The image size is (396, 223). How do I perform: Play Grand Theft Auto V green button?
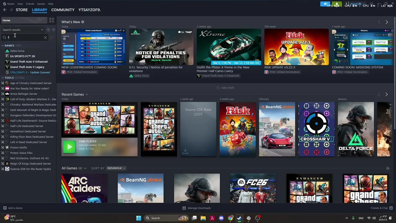point(69,147)
